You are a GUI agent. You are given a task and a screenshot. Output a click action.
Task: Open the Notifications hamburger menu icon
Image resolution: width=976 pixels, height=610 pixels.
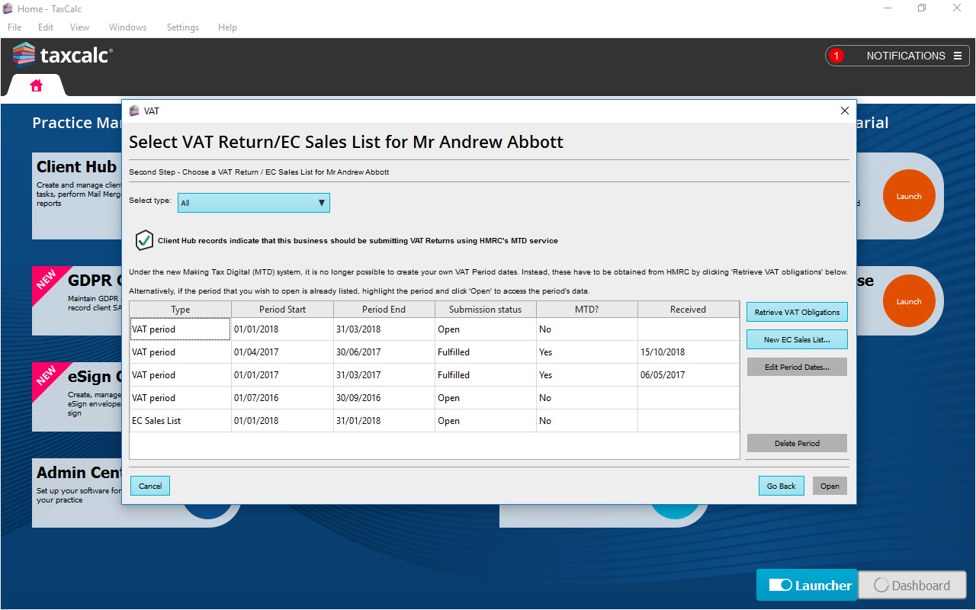pyautogui.click(x=957, y=56)
